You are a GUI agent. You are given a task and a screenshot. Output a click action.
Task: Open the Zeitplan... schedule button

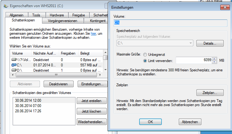click(210, 93)
